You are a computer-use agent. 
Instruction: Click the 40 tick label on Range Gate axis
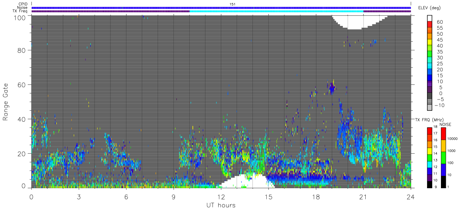click(x=21, y=119)
